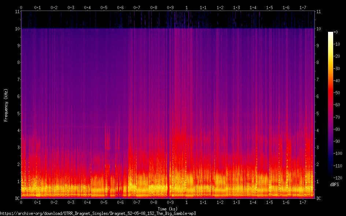Click the 0 tick on bottom time axis
346x216 pixels.
click(x=21, y=202)
